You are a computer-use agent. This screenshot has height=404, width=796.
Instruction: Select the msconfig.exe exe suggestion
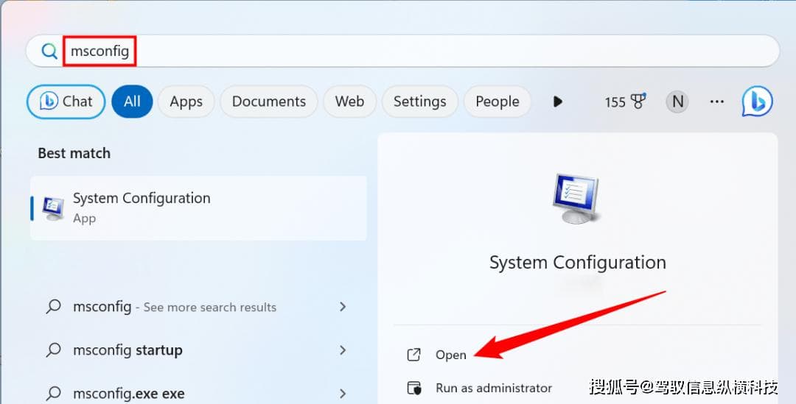(198, 394)
